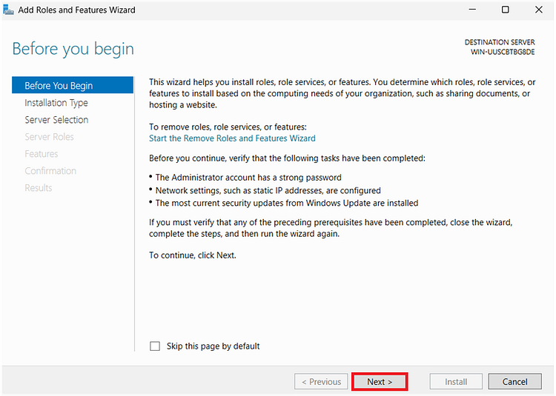Viewport: 556px width, 396px height.
Task: Open the Remove Roles and Features Wizard link
Action: 232,138
